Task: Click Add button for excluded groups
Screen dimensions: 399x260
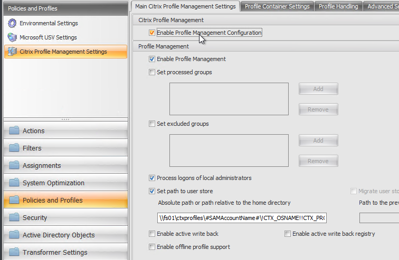Action: (318, 141)
